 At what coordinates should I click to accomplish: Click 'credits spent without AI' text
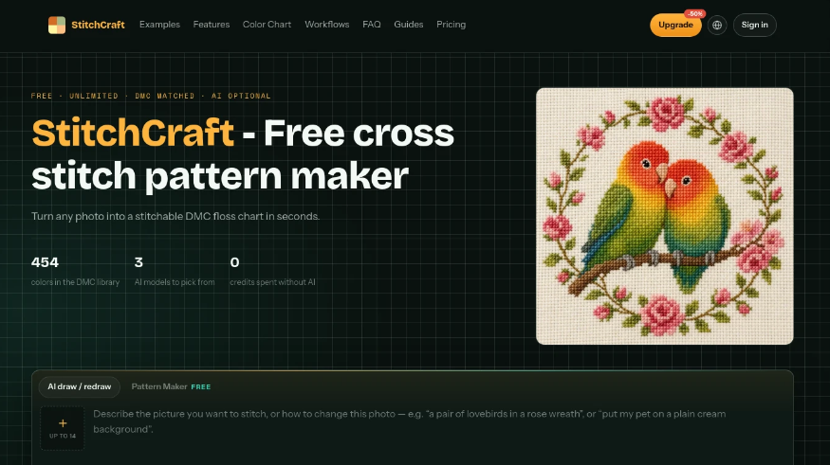point(272,282)
